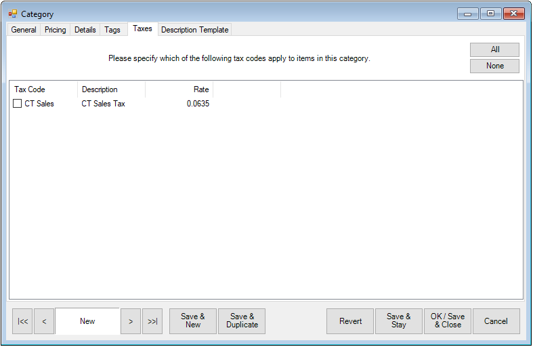Viewport: 533px width, 347px height.
Task: Switch to the Details tab
Action: click(x=85, y=30)
